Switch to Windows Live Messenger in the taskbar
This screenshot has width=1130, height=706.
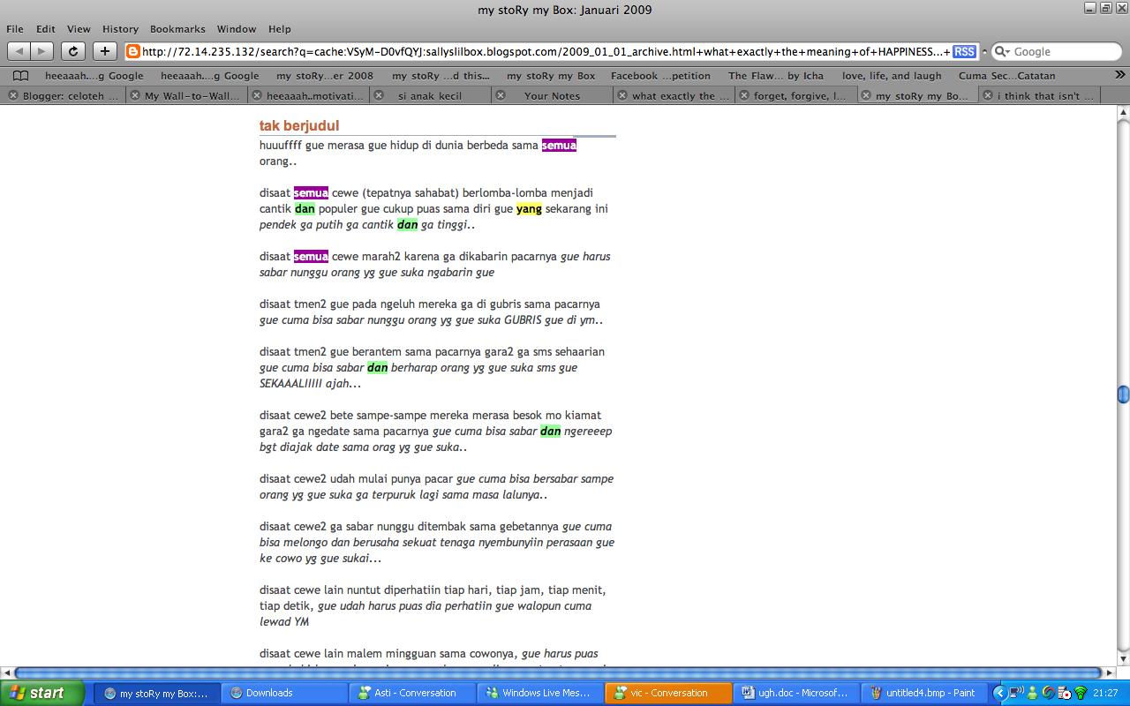[x=540, y=693]
